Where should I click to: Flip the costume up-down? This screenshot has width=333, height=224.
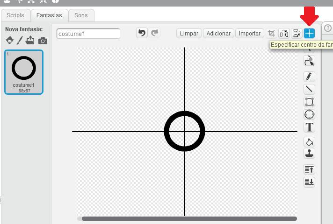click(297, 34)
